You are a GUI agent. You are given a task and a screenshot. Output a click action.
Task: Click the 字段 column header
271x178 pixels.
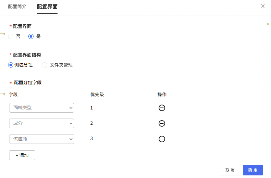point(13,95)
